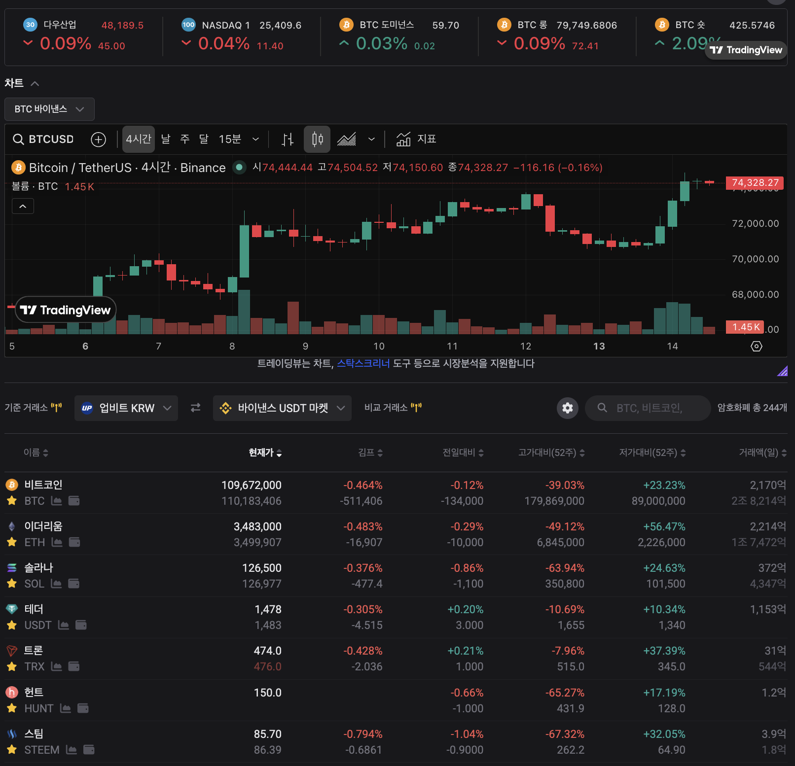795x766 pixels.
Task: Select the 15분 interval
Action: [230, 139]
